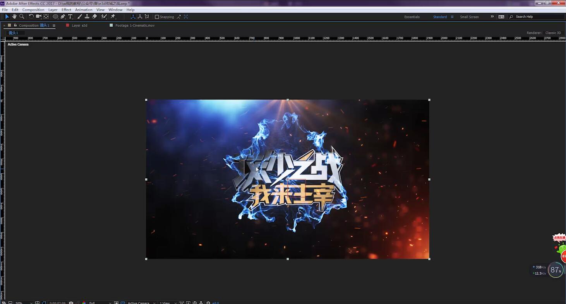The width and height of the screenshot is (566, 304).
Task: Select the Pen tool
Action: pyautogui.click(x=63, y=17)
